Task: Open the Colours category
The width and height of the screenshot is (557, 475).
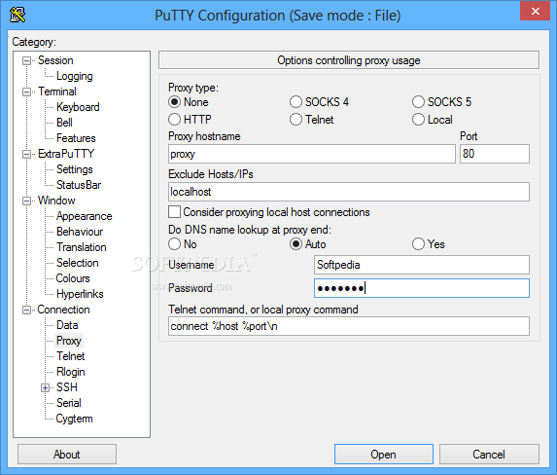Action: click(x=73, y=278)
